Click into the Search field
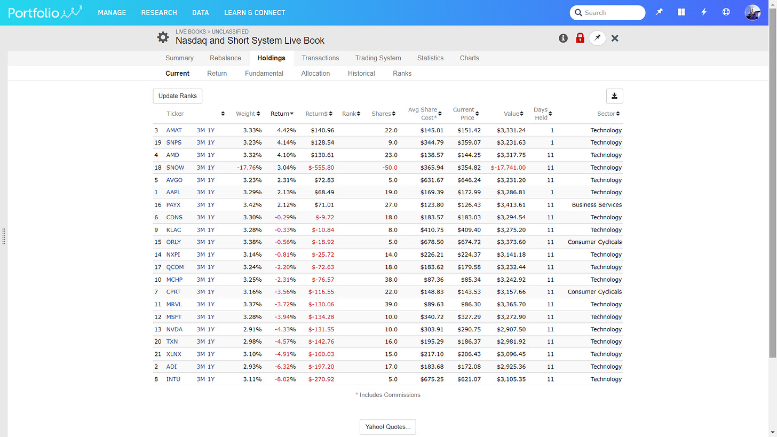This screenshot has height=437, width=777. tap(613, 13)
